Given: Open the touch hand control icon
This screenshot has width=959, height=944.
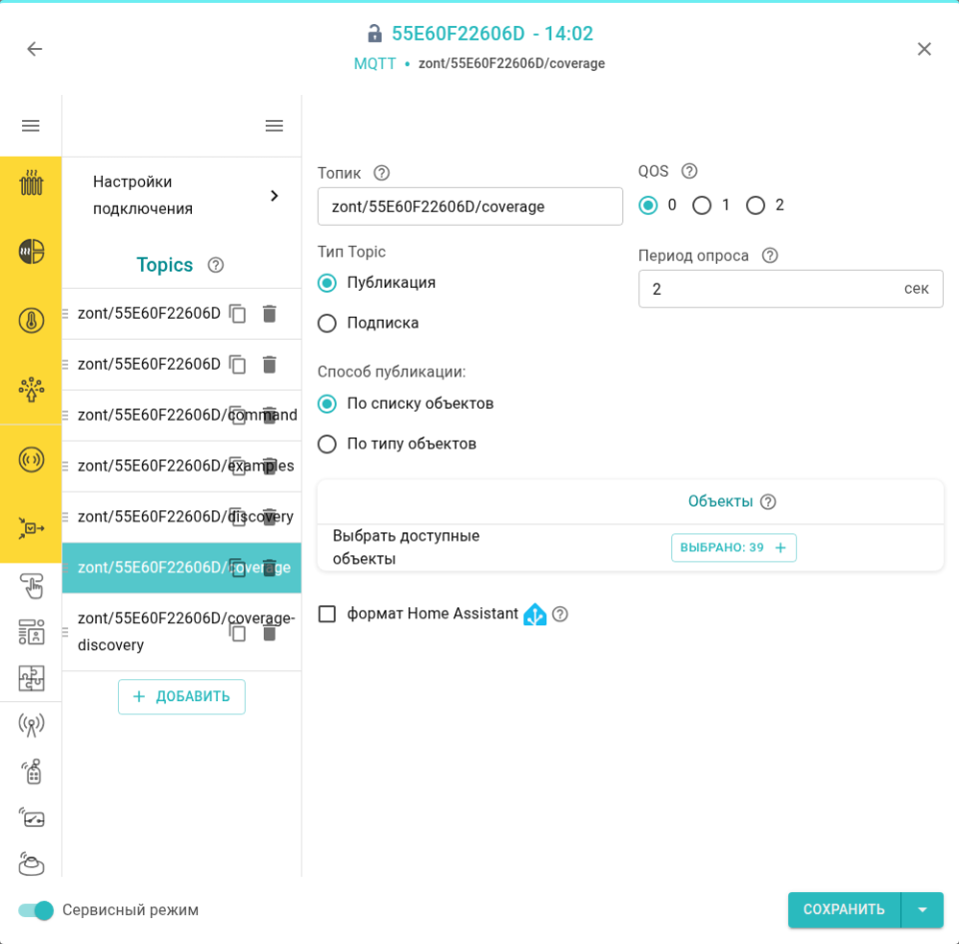Looking at the screenshot, I should click(31, 585).
